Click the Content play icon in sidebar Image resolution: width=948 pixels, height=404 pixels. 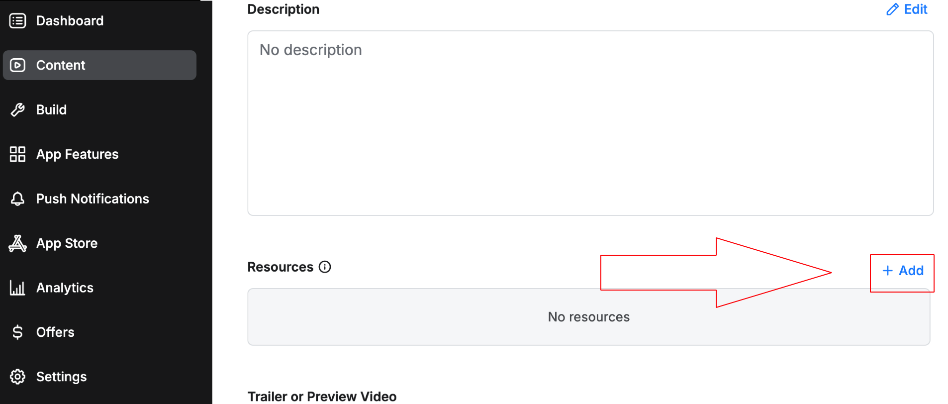pyautogui.click(x=18, y=65)
